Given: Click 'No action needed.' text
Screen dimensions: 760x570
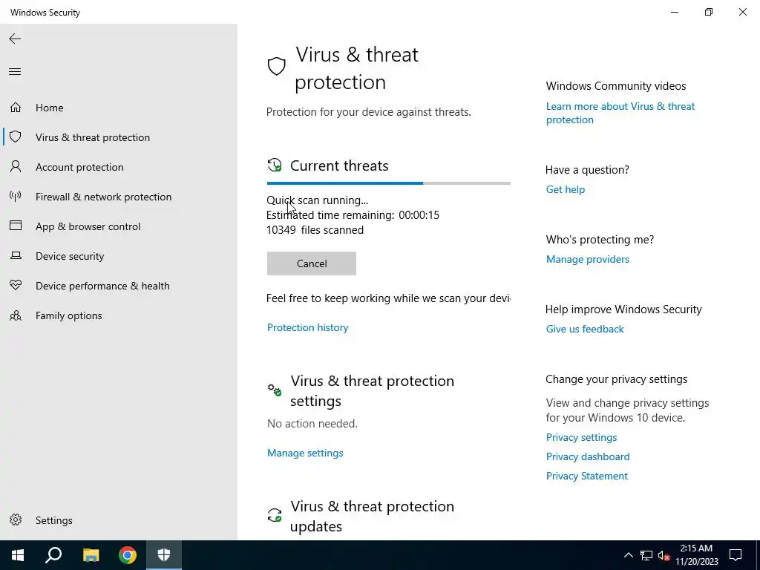Looking at the screenshot, I should 312,424.
